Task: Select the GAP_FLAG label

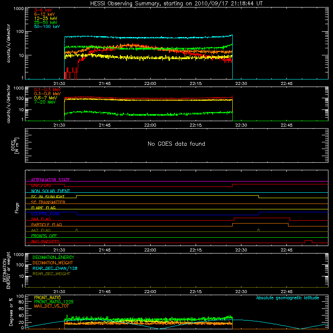Action: pos(41,185)
